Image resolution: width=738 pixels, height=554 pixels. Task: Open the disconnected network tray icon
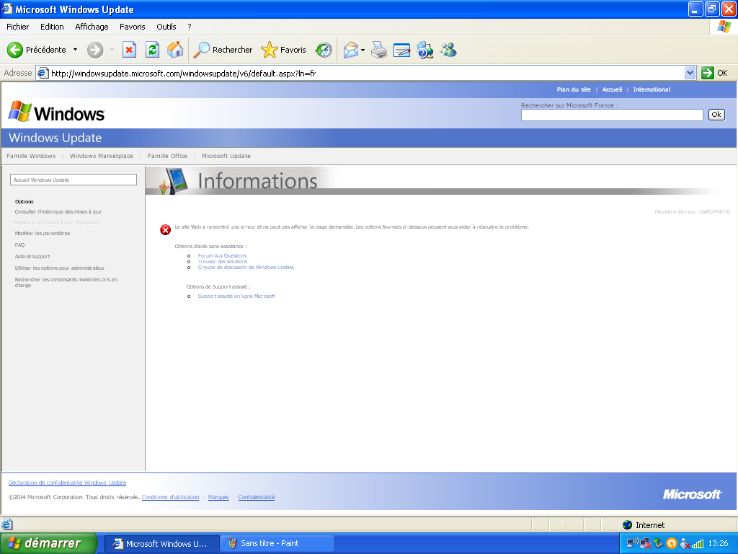tap(645, 544)
